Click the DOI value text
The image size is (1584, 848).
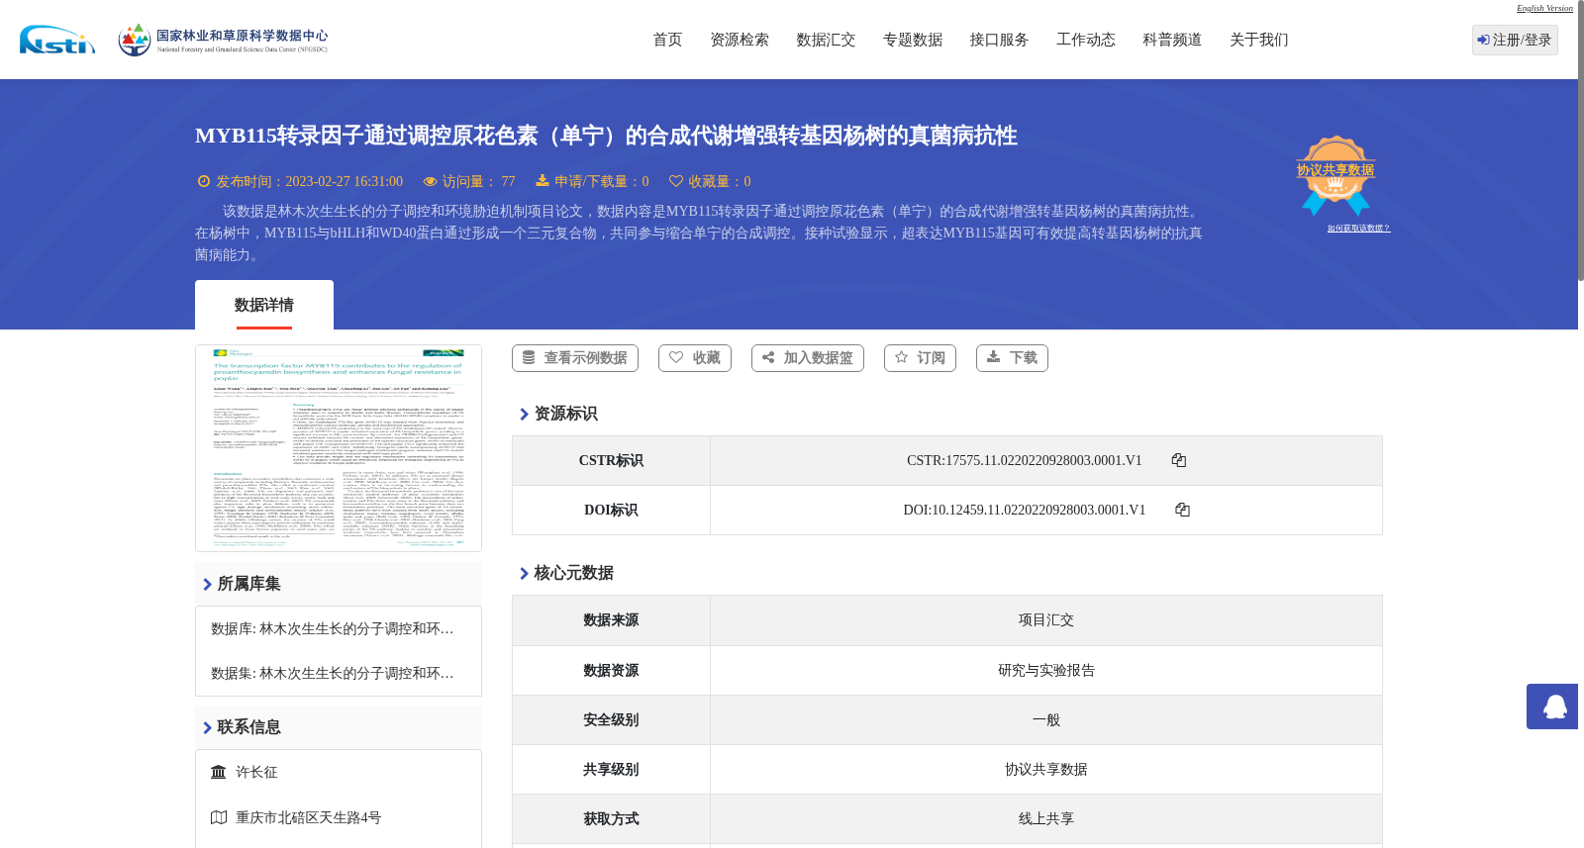pos(1025,510)
